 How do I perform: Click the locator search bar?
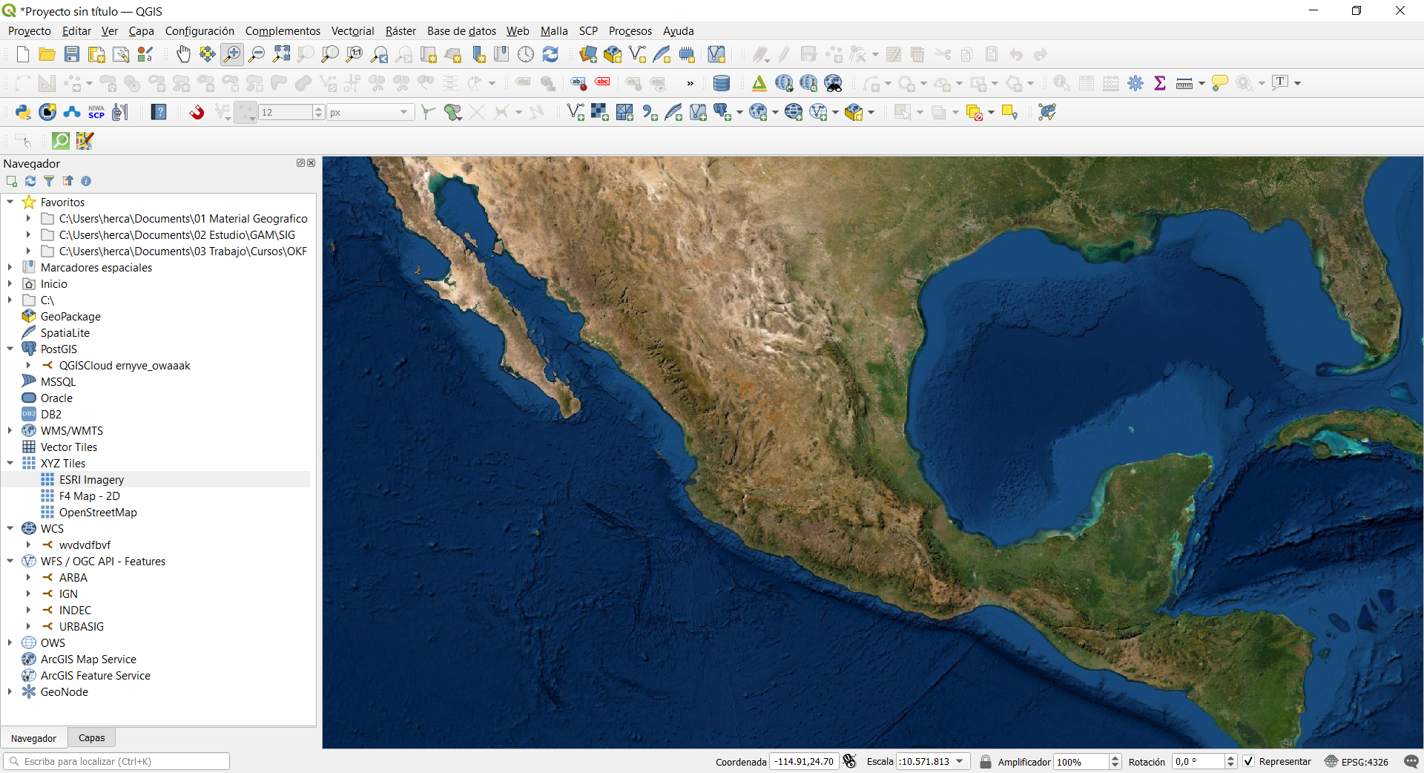click(x=116, y=761)
